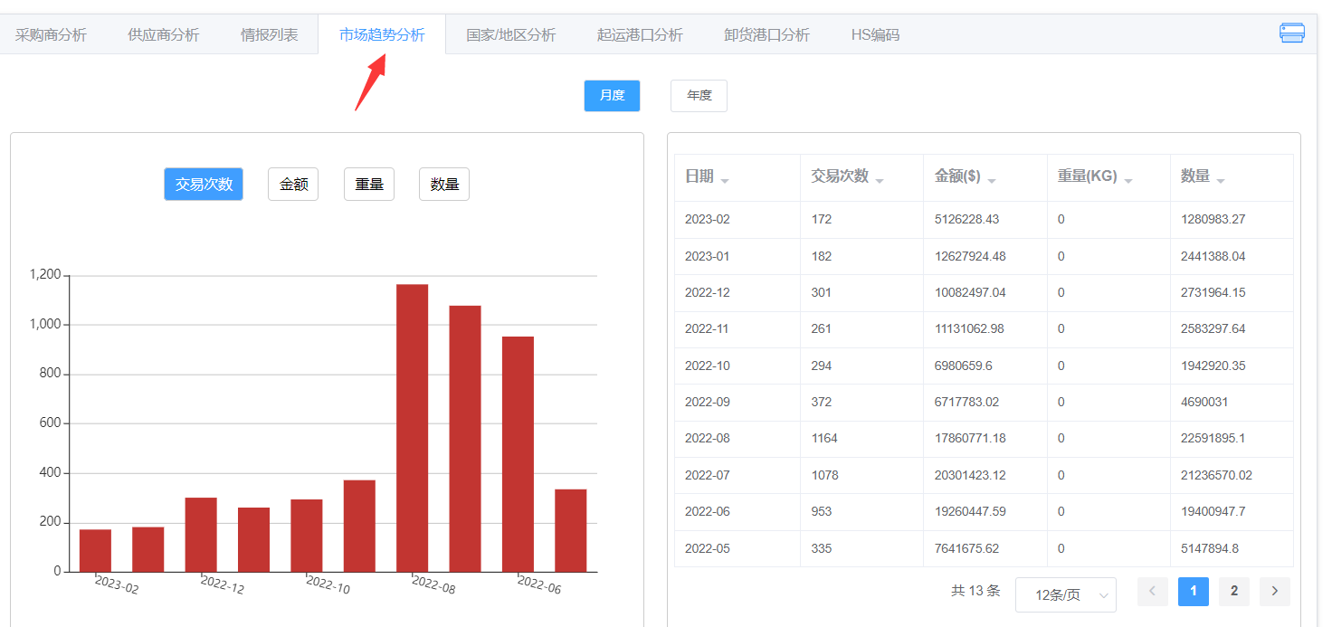
Task: Click amount cell 12627924.48
Action: [970, 256]
